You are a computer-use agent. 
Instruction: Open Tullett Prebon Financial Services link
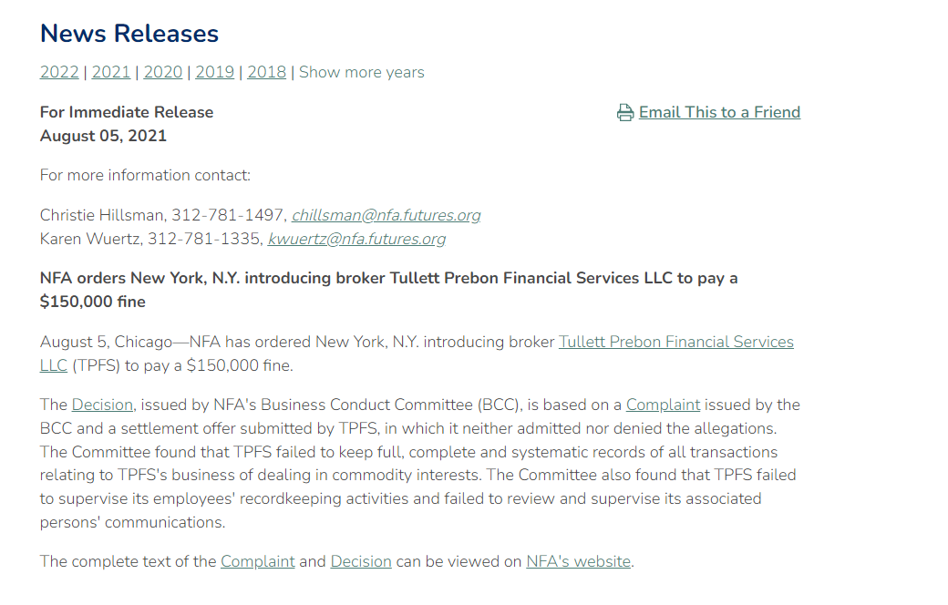pyautogui.click(x=675, y=342)
